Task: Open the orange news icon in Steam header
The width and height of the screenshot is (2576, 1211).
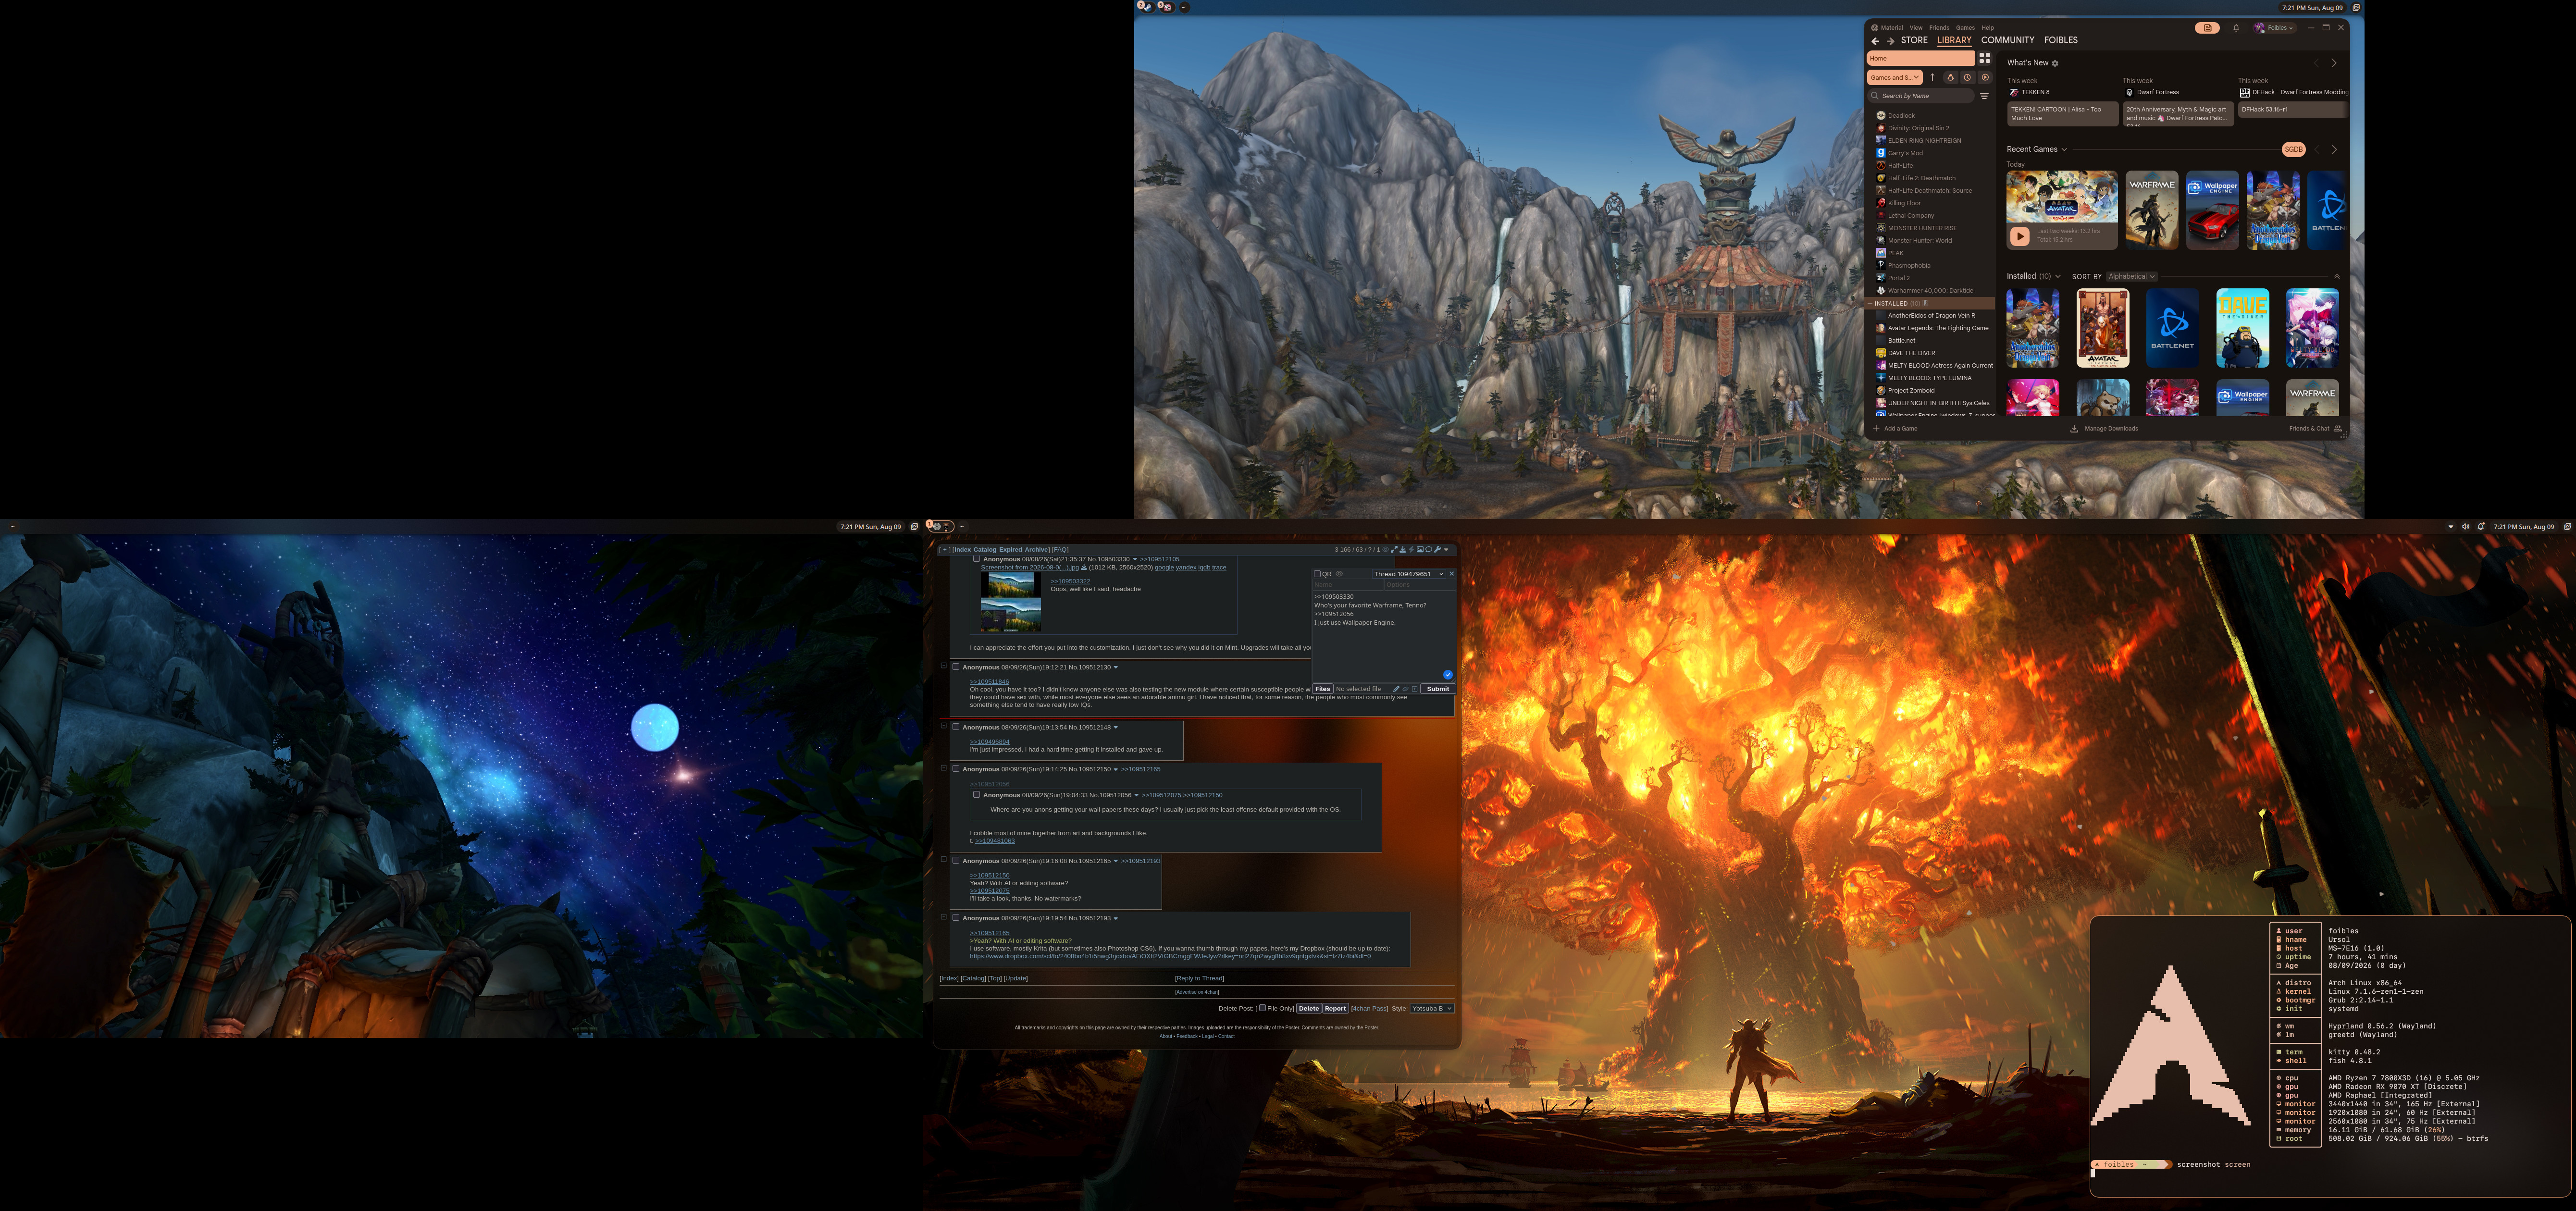Action: pos(2207,28)
